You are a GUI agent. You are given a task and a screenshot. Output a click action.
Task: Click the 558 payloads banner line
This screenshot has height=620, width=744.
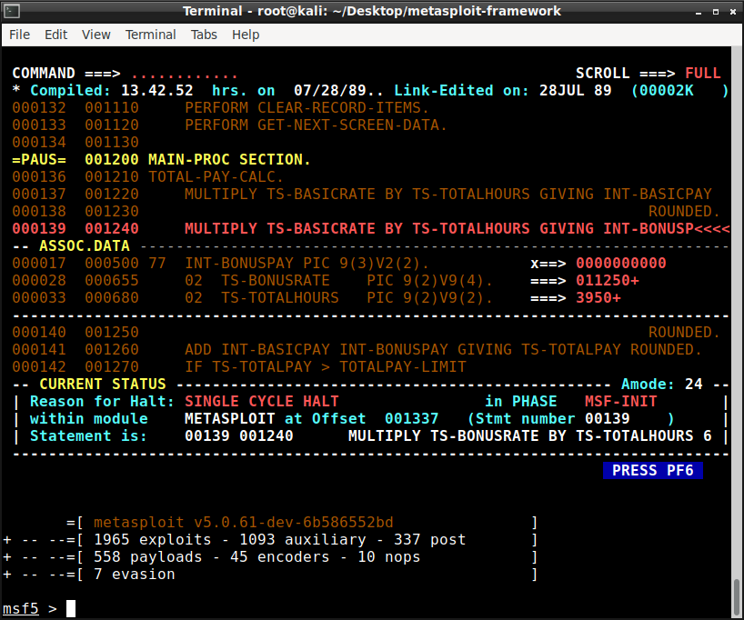click(x=256, y=557)
